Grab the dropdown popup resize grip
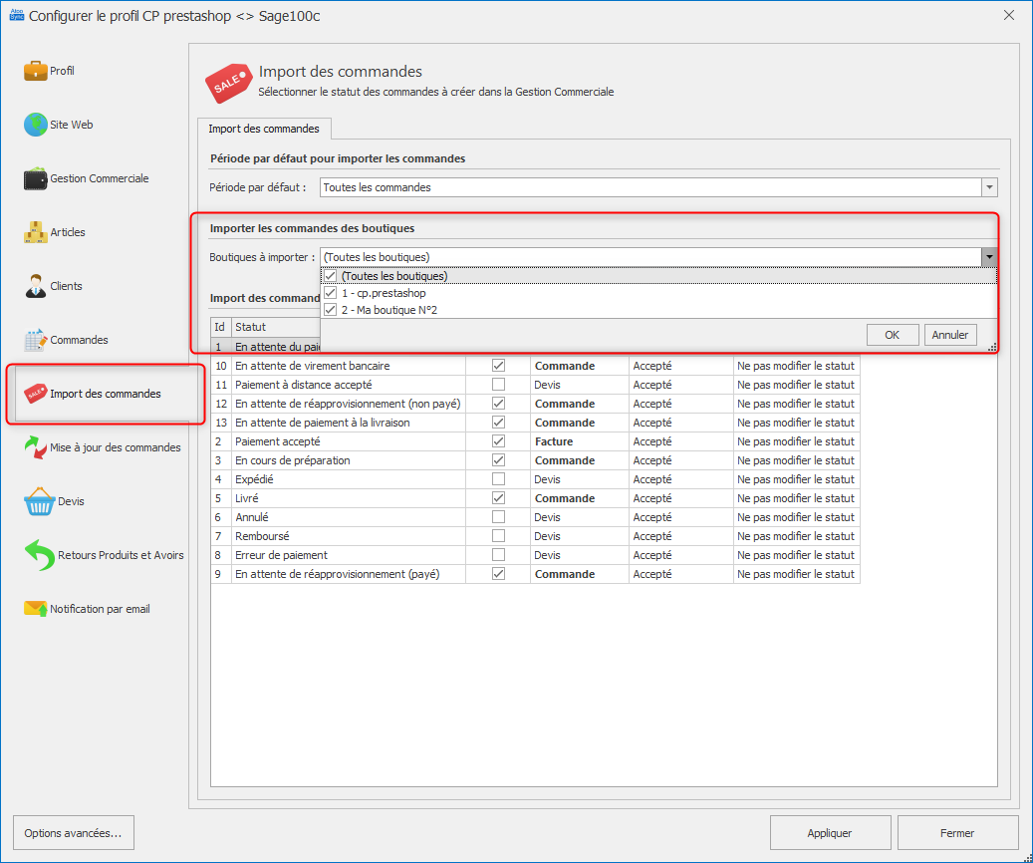 (992, 347)
